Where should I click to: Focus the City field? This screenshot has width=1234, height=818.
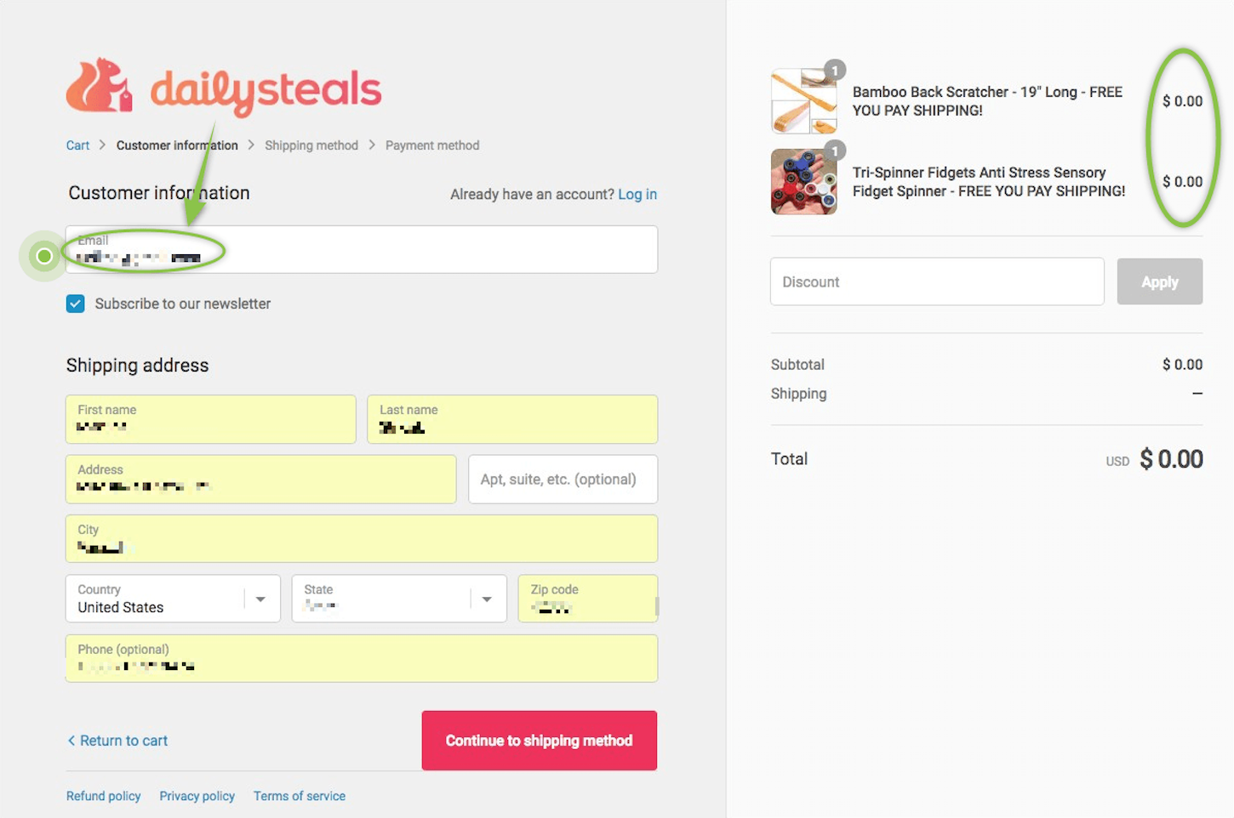(x=362, y=538)
